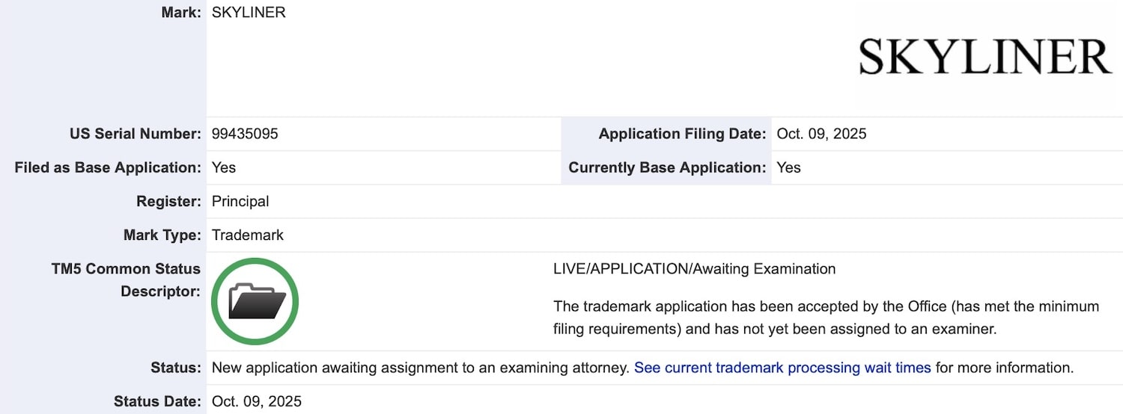Click the Register label

pyautogui.click(x=168, y=201)
